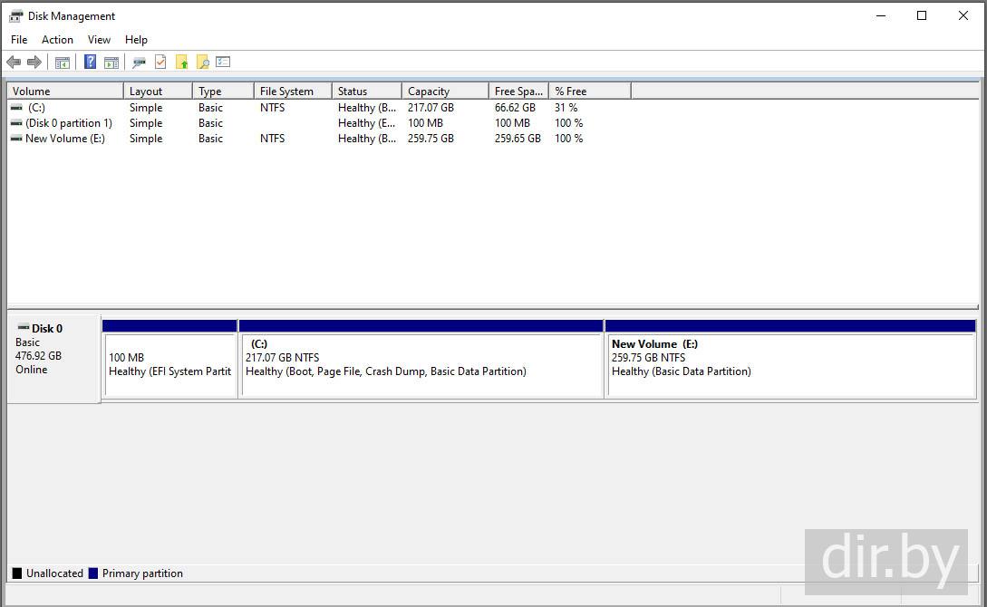Image resolution: width=987 pixels, height=607 pixels.
Task: Click the magnifier-on-page toolbar icon
Action: pos(203,63)
